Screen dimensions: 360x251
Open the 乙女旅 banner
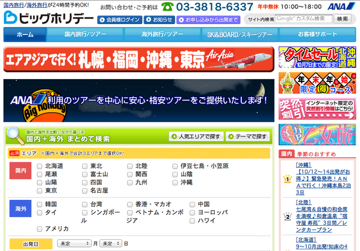pos(317,135)
